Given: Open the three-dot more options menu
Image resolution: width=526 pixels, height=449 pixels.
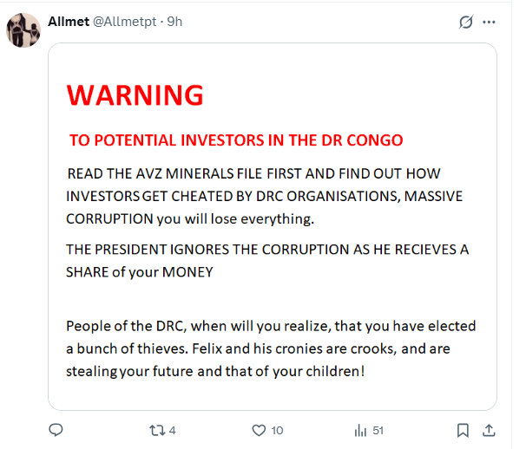Looking at the screenshot, I should (490, 22).
